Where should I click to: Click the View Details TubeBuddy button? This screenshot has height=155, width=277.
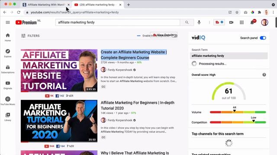pyautogui.click(x=164, y=35)
